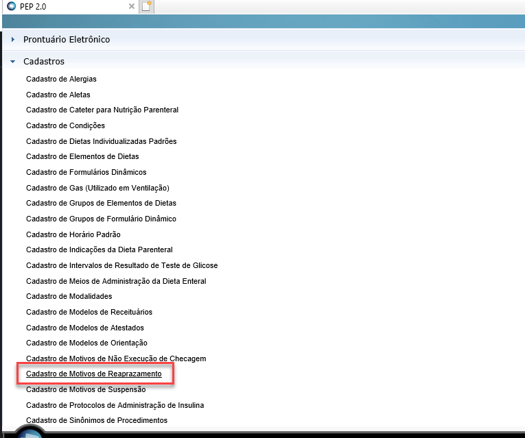
Task: Choose Cadastro de Grupos de Elementos de Dietas
Action: [101, 203]
